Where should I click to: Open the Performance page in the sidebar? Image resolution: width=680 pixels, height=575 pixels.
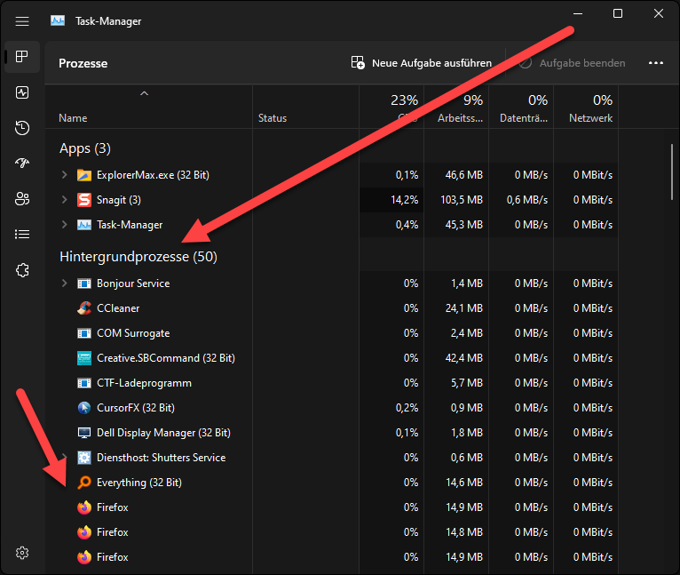click(22, 92)
